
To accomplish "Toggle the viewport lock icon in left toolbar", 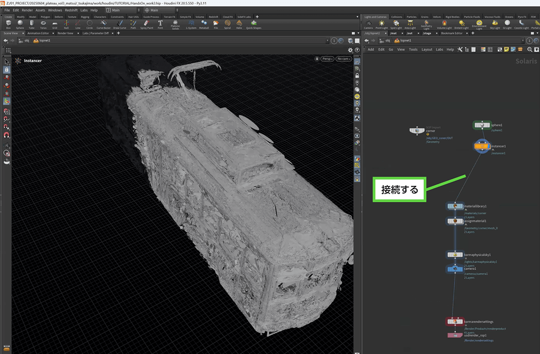I will click(7, 70).
